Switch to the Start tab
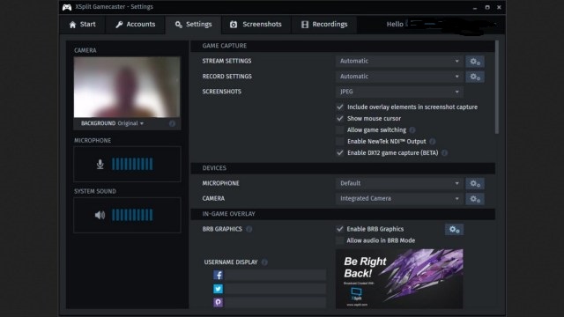The image size is (564, 317). point(83,25)
